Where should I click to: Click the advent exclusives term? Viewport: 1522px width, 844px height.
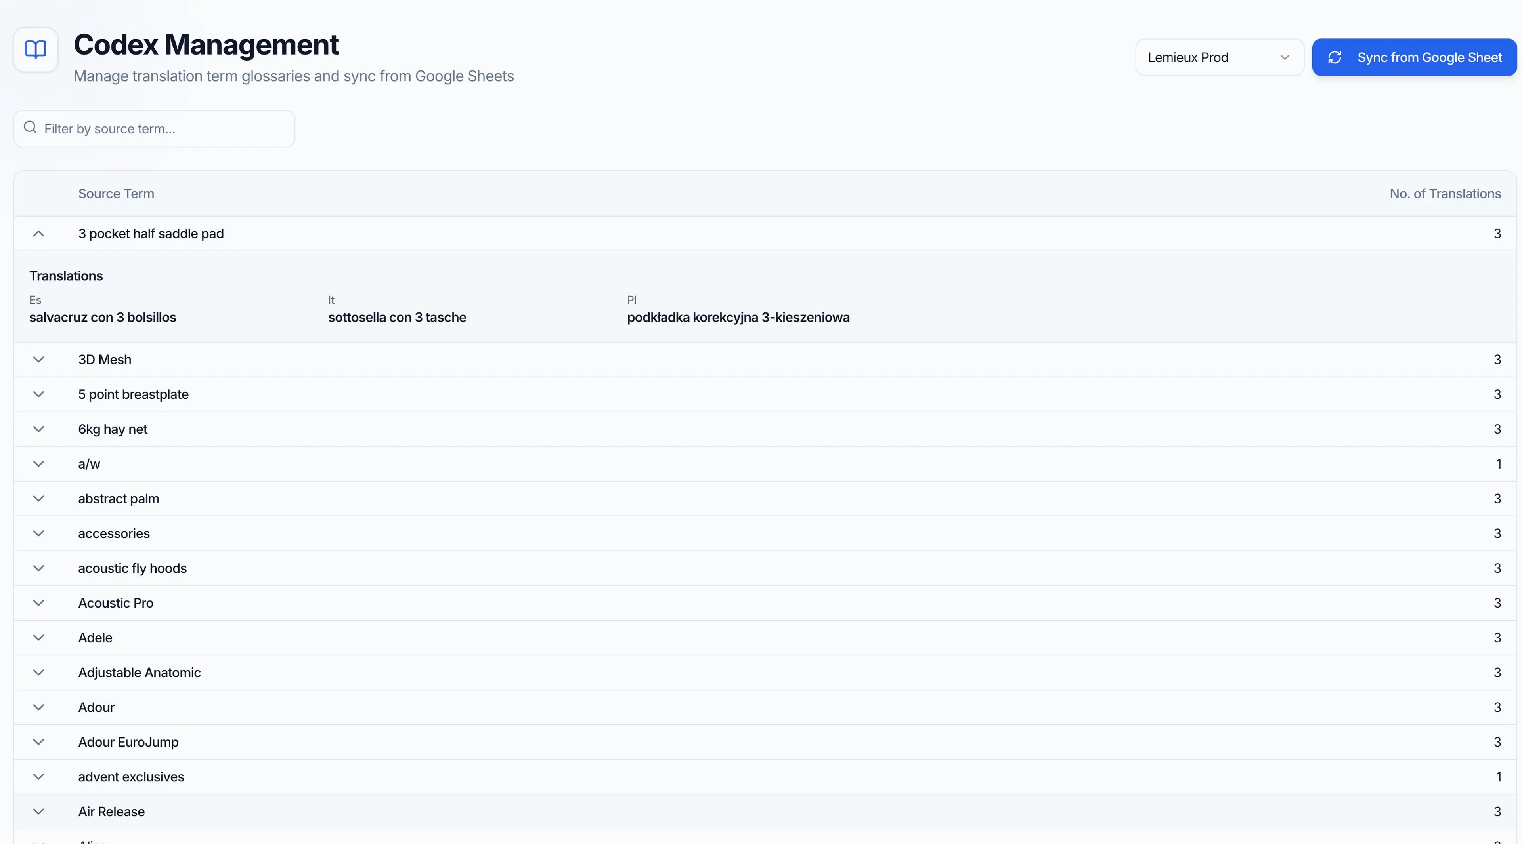(x=131, y=777)
